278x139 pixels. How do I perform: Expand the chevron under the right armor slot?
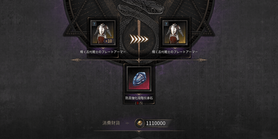(x=175, y=48)
